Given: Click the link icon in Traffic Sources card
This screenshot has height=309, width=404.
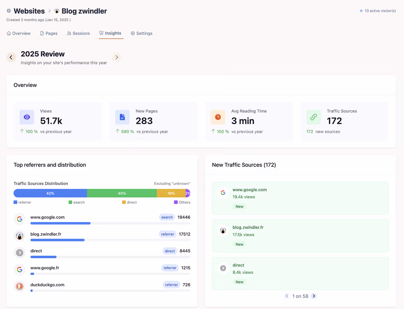Looking at the screenshot, I should click(x=314, y=117).
